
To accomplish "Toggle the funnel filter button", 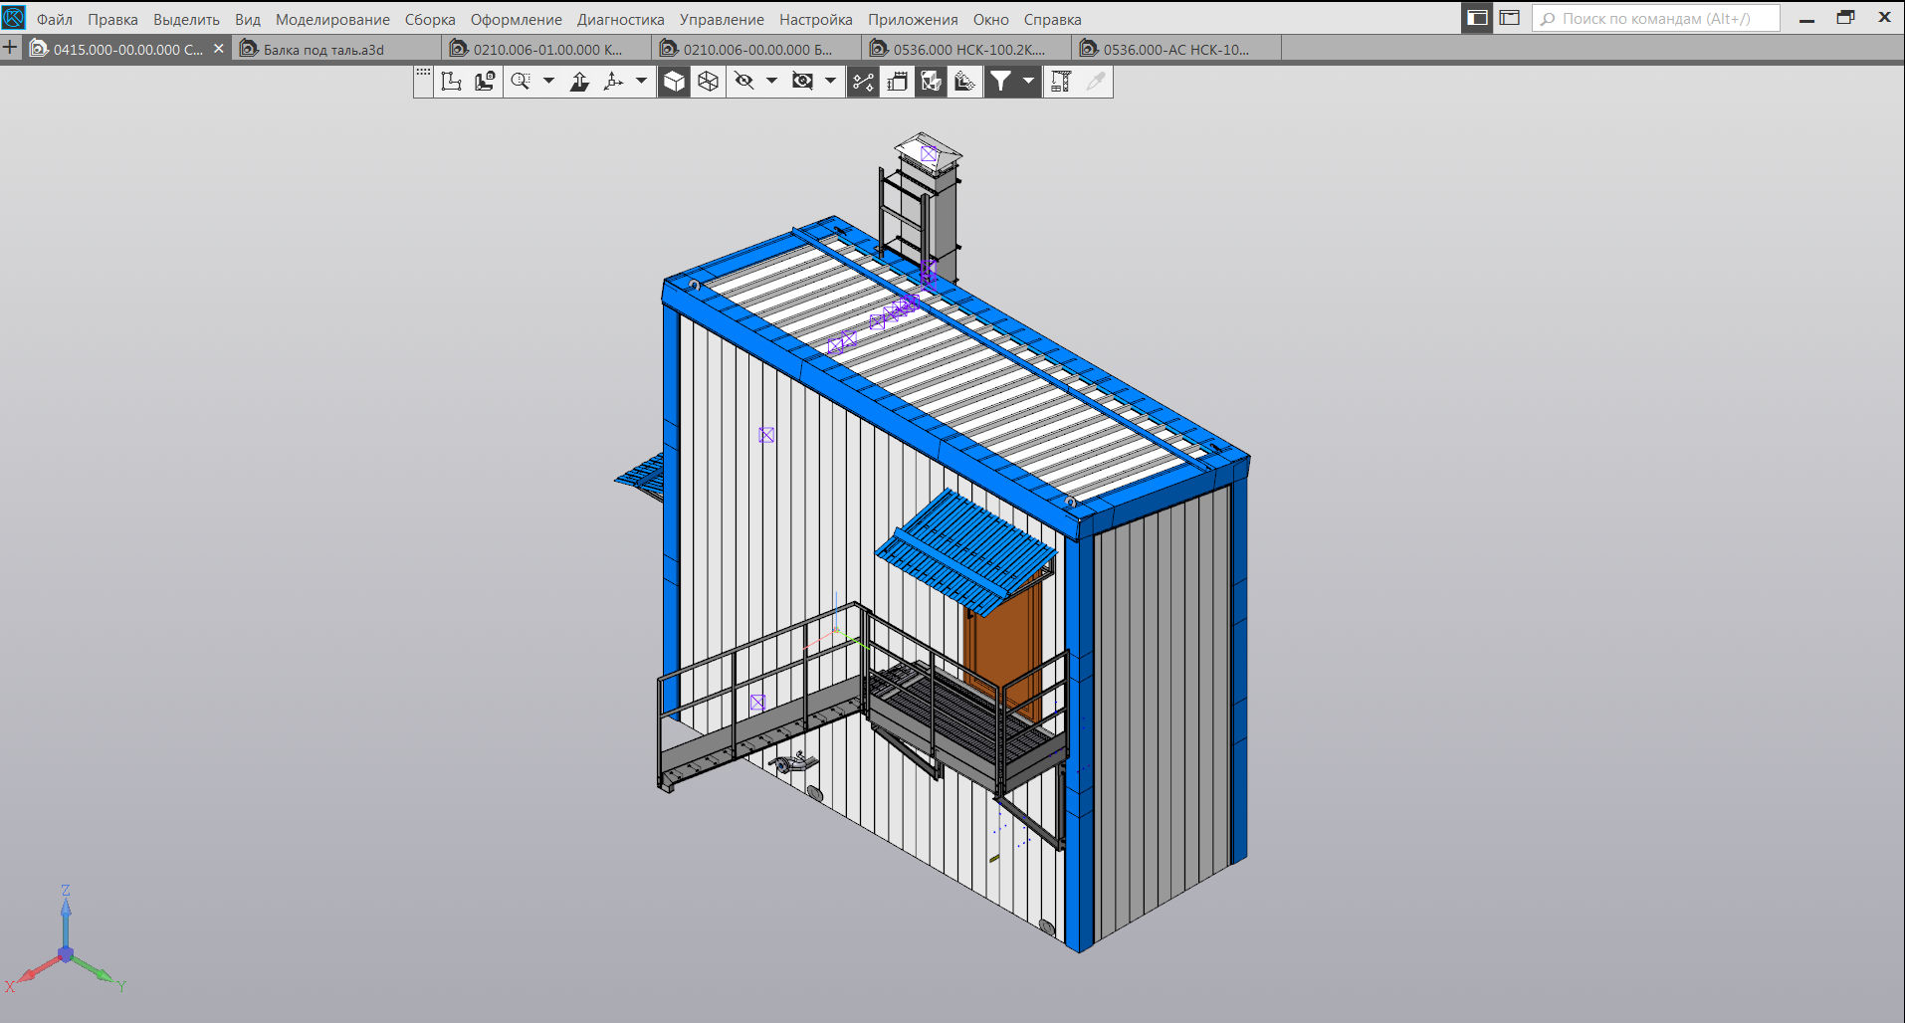I will tap(1000, 82).
